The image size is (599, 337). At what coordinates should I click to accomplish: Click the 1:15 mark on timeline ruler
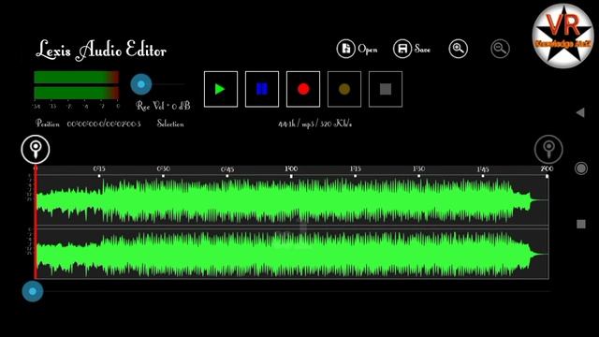[x=356, y=168]
